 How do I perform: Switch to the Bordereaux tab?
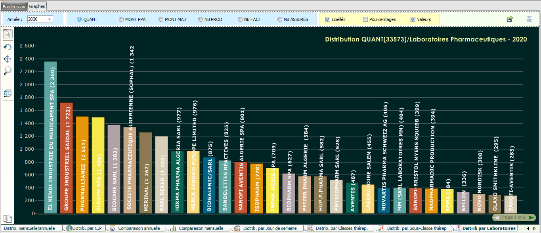(x=14, y=6)
